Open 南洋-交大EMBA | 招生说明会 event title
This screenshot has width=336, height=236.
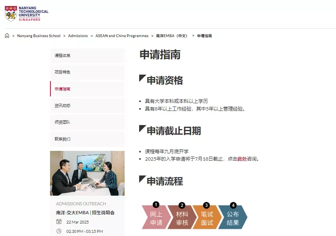click(x=85, y=213)
